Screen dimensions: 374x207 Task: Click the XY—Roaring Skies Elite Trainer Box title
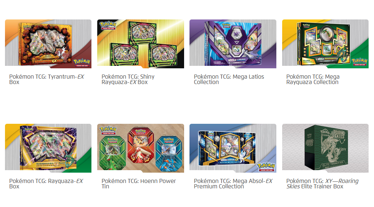[x=322, y=184]
